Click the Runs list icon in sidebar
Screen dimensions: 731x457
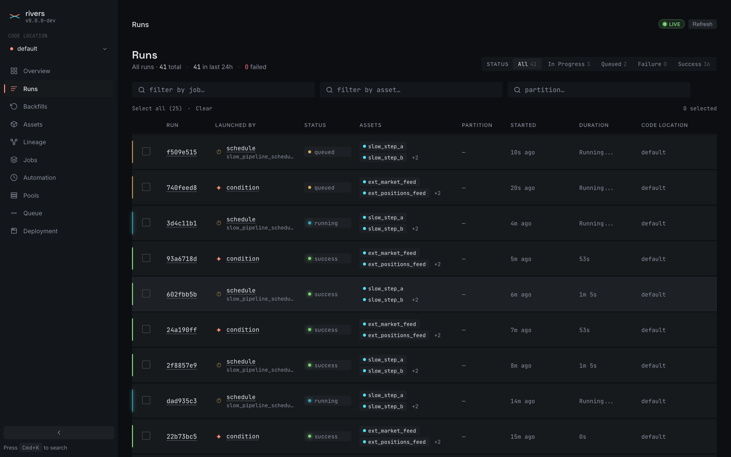pyautogui.click(x=14, y=89)
